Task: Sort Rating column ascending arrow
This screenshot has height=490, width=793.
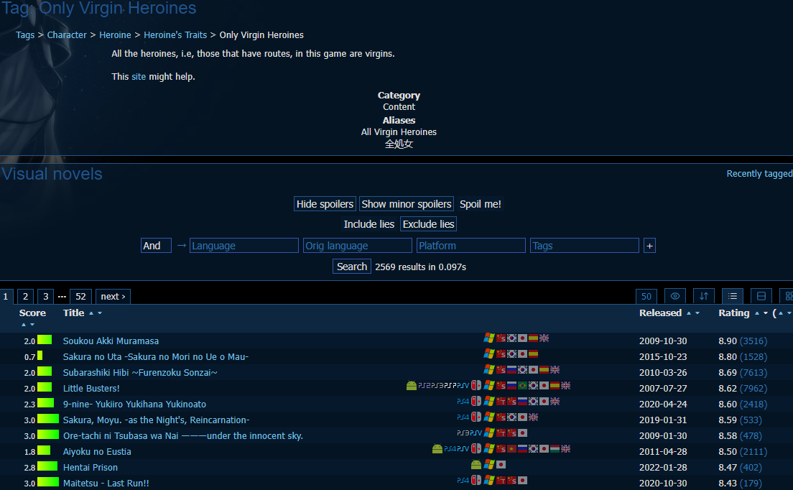Action: coord(756,313)
